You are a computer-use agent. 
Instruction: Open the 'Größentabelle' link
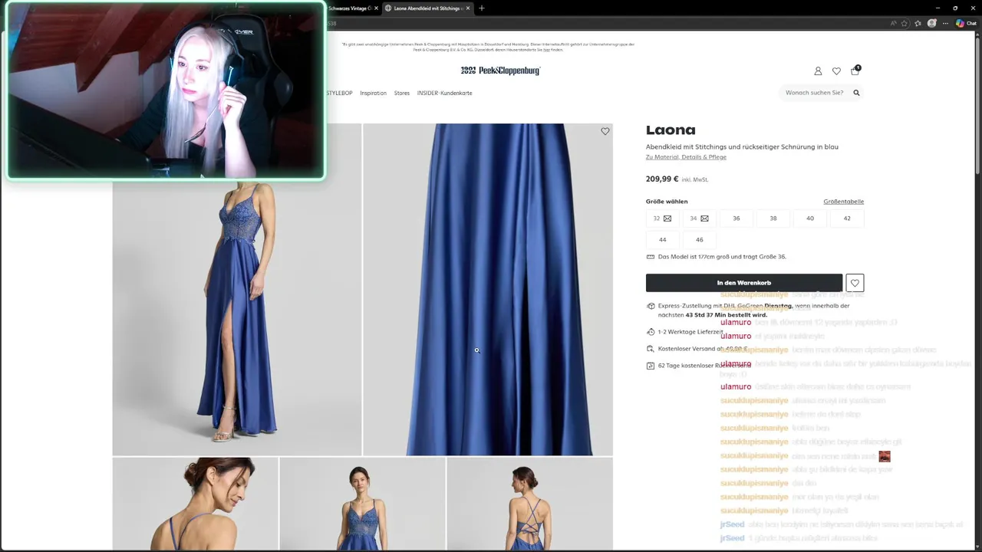click(x=844, y=202)
